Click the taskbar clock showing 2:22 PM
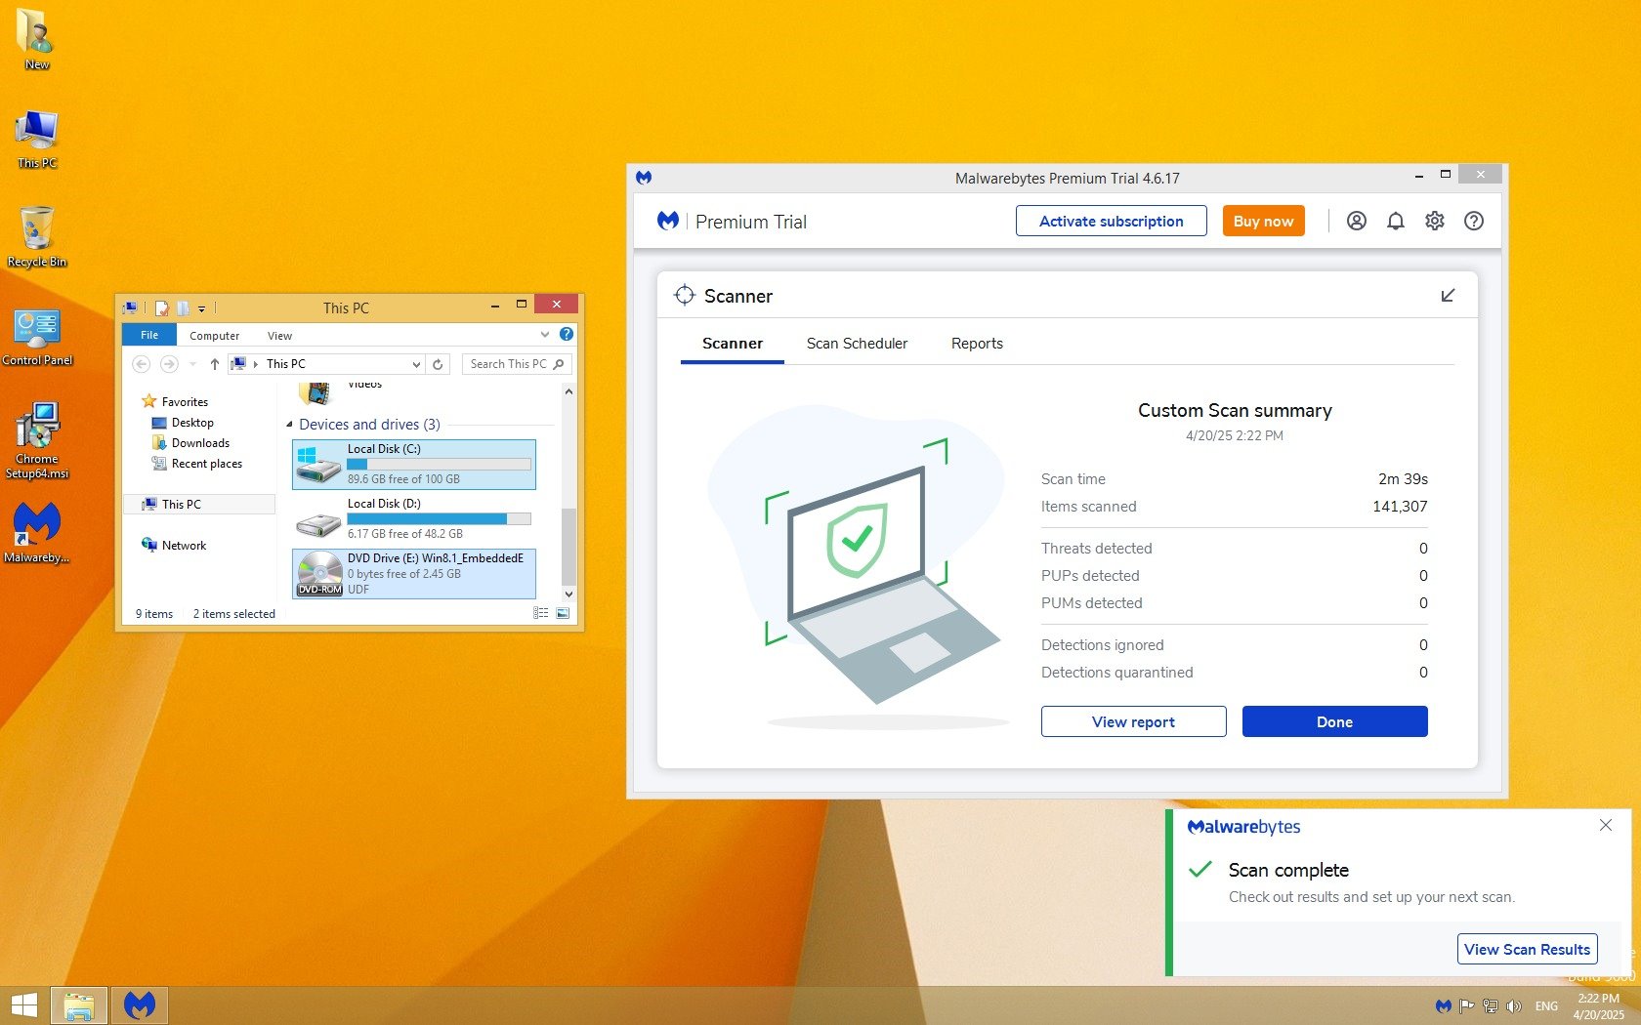 [1598, 1006]
